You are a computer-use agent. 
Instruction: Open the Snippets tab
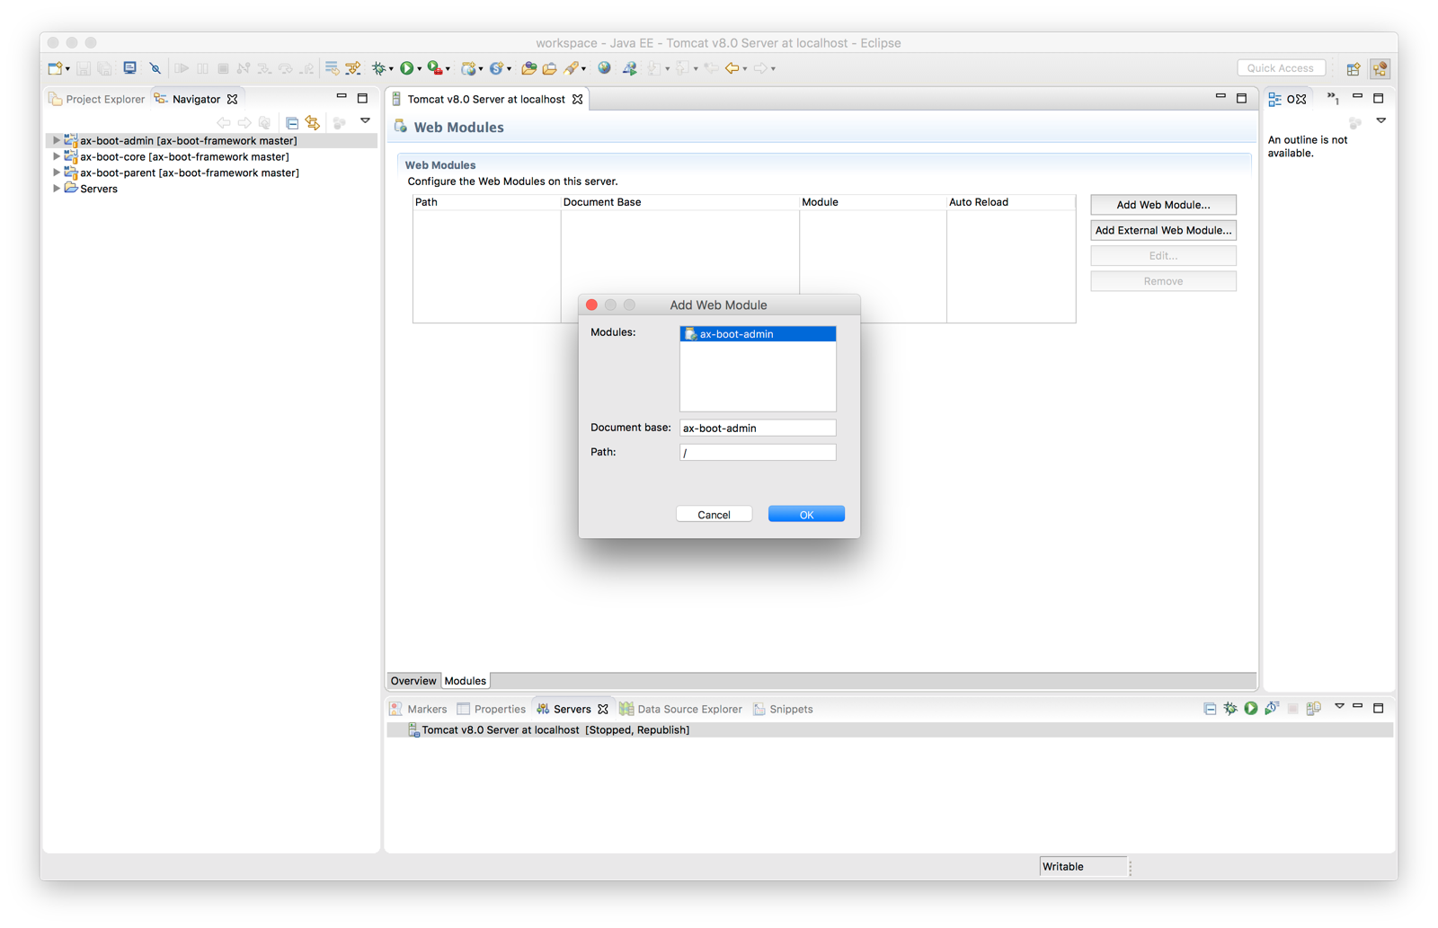click(x=783, y=709)
